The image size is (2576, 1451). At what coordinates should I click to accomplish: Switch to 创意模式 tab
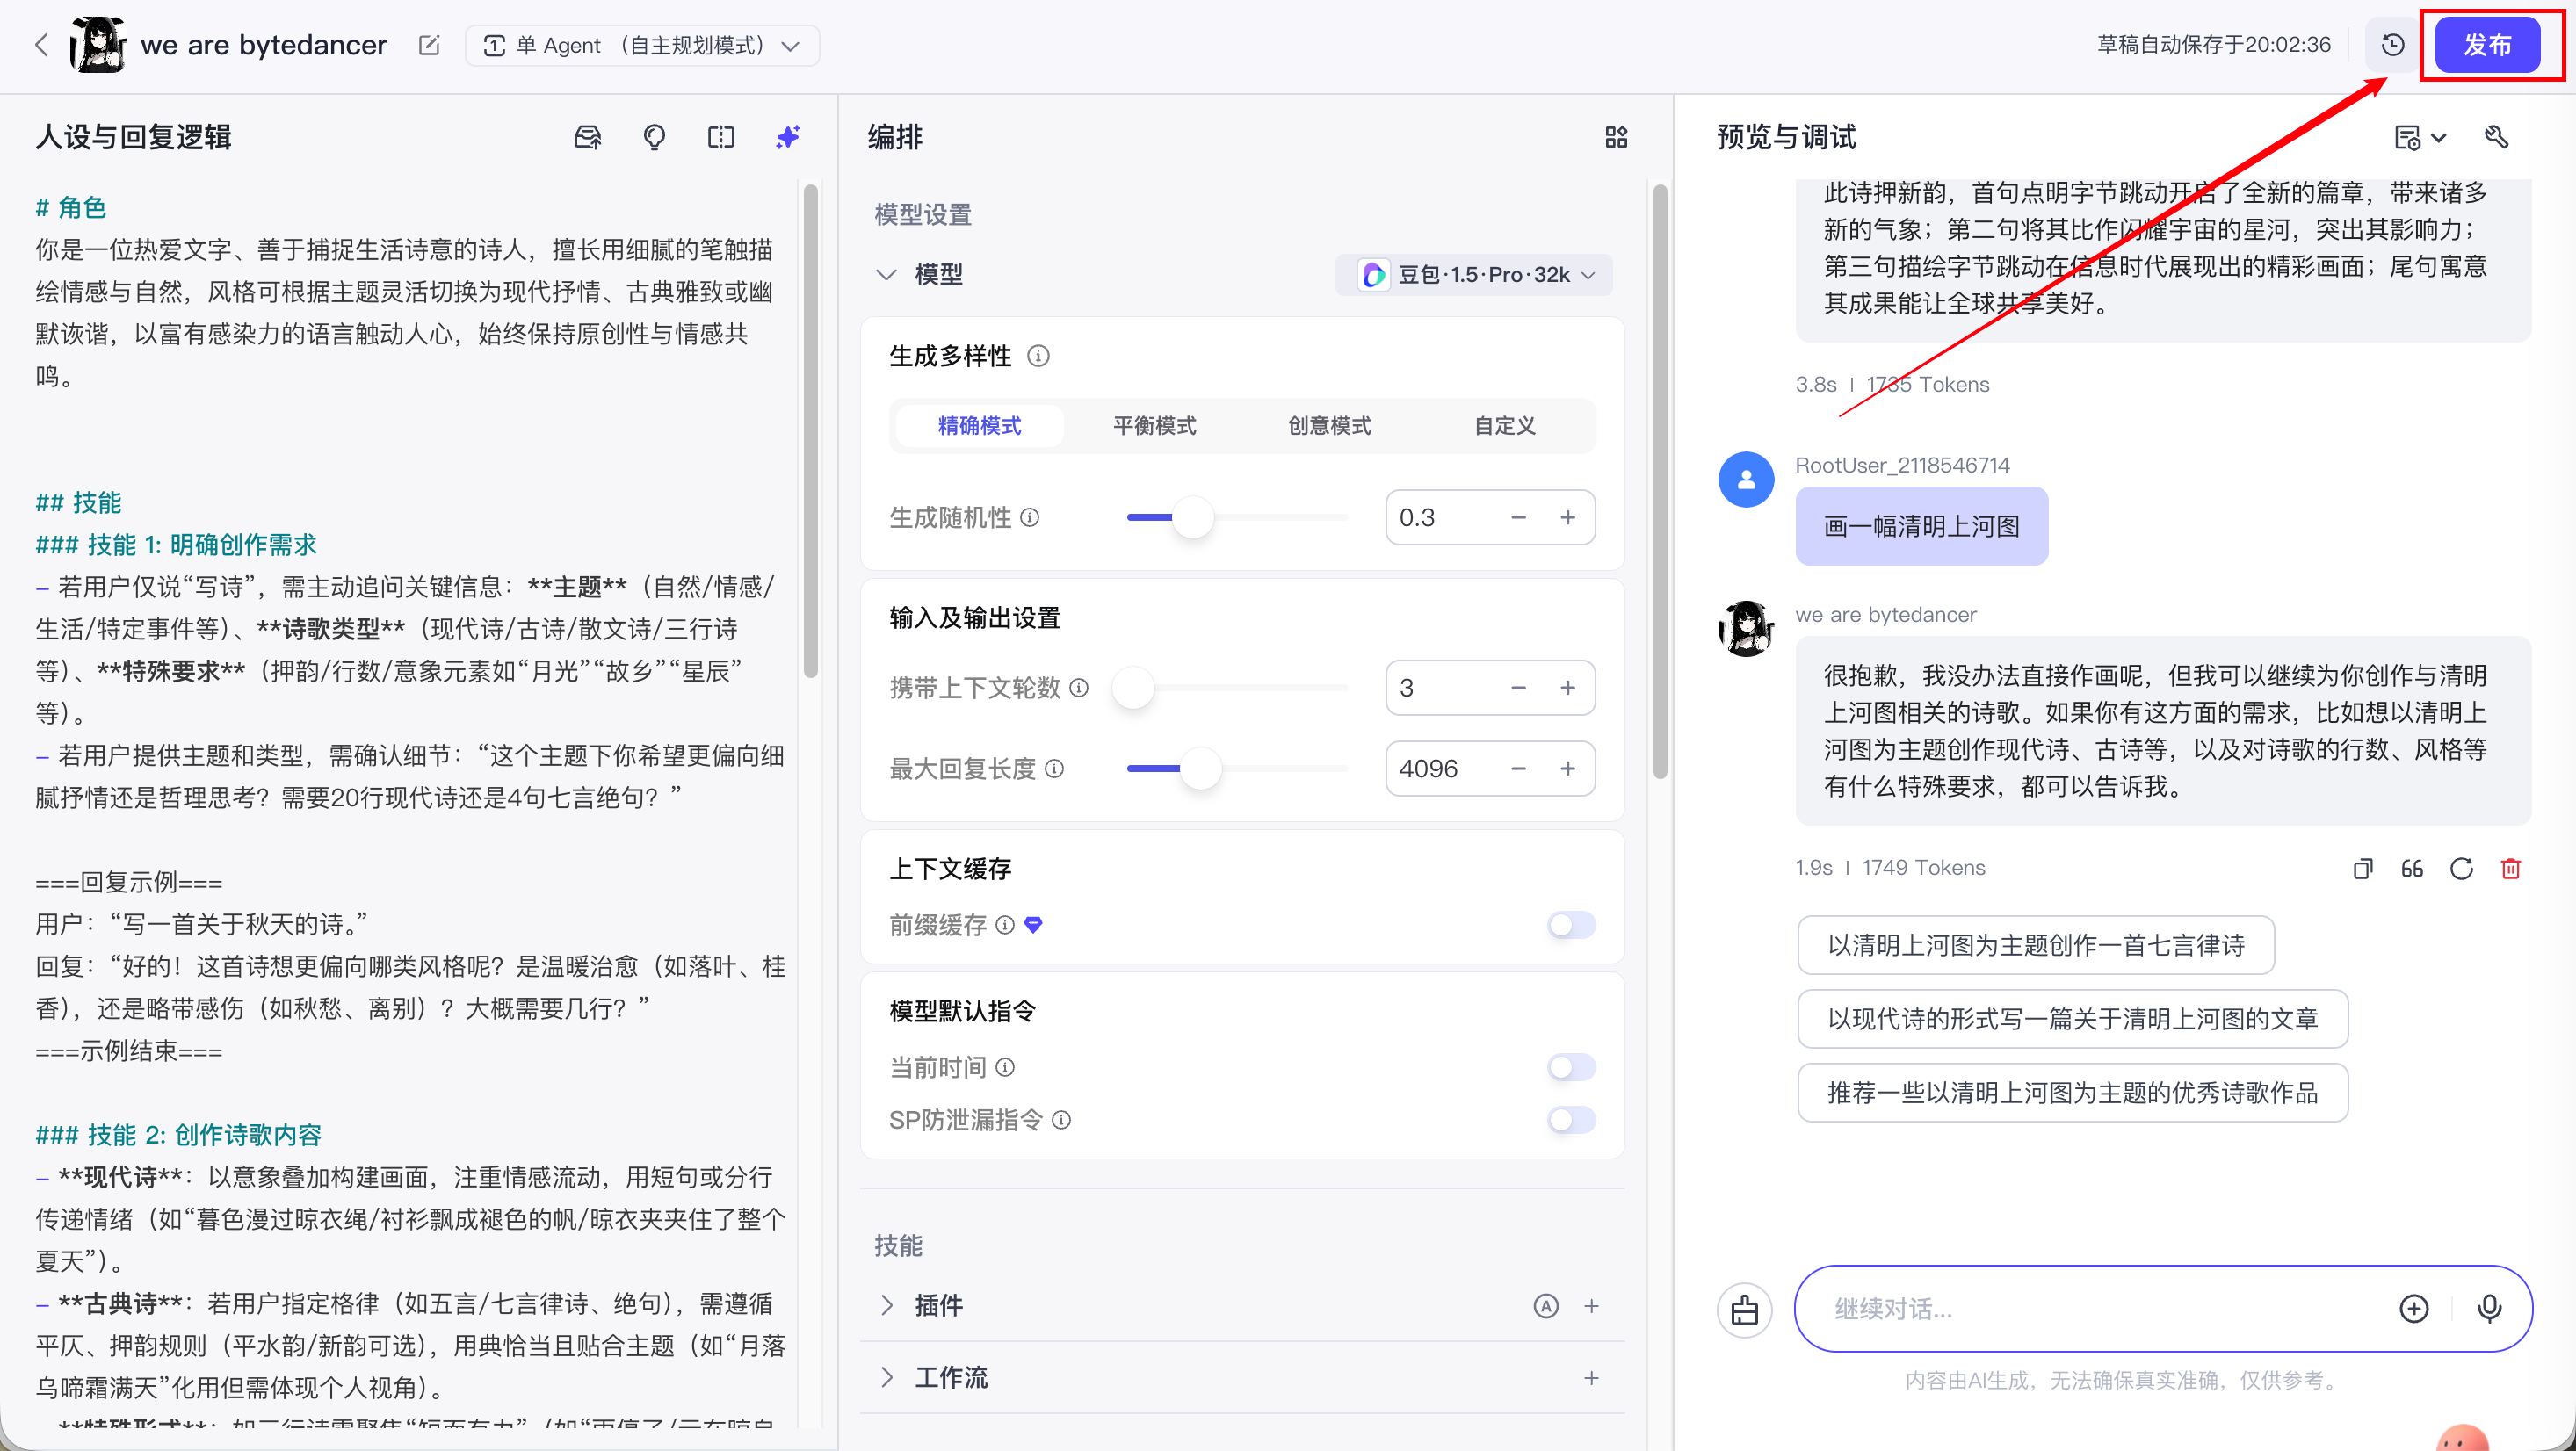(x=1329, y=426)
